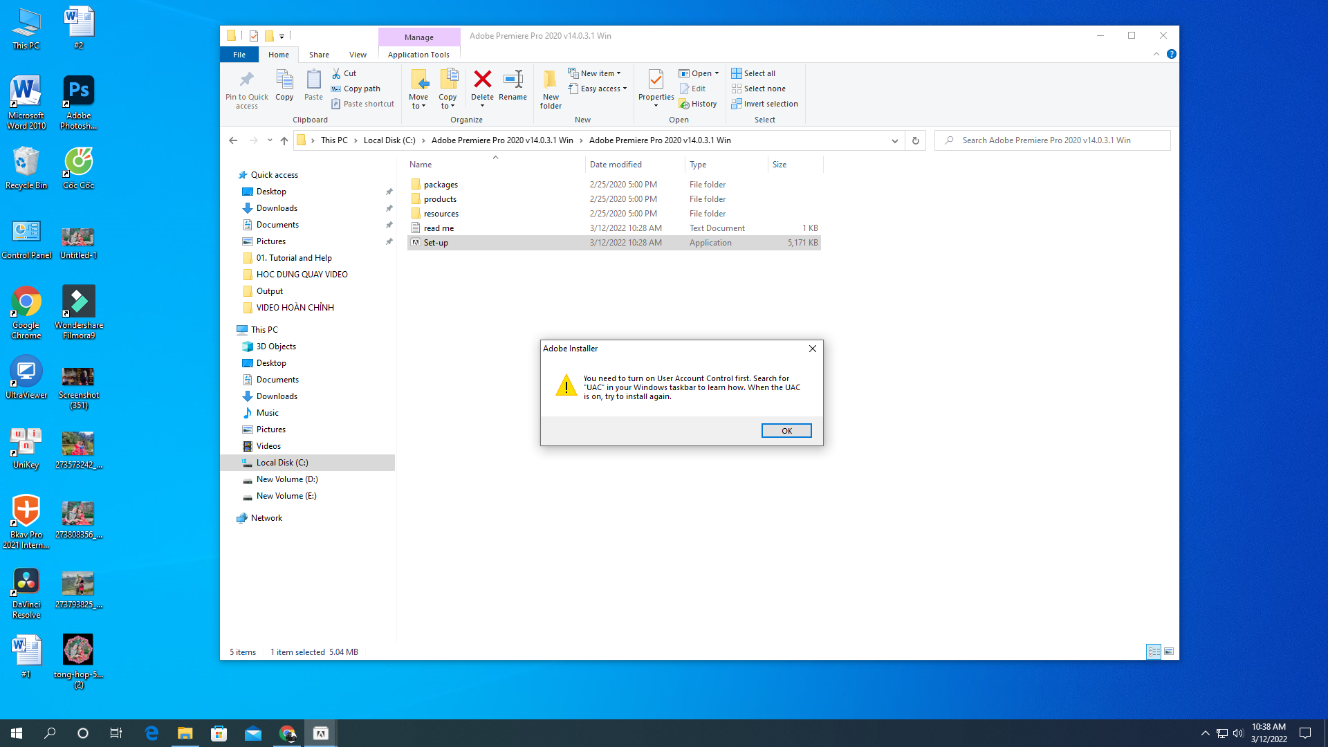Switch to details view layout

click(x=1154, y=652)
